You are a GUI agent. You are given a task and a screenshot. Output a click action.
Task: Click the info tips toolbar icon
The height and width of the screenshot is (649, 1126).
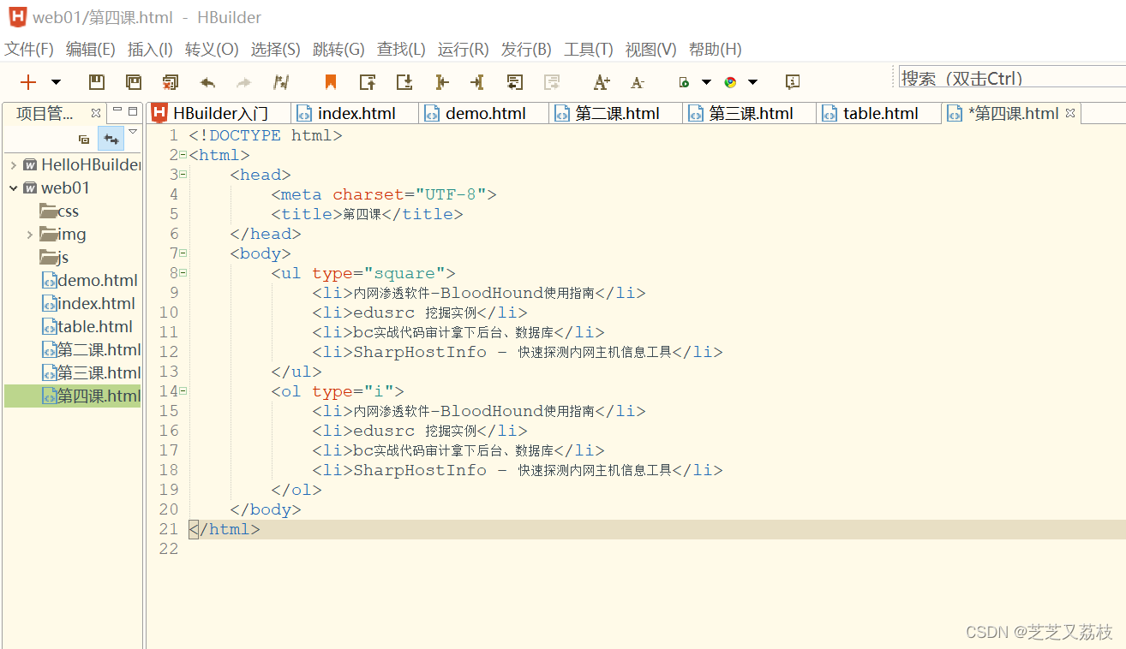point(793,82)
